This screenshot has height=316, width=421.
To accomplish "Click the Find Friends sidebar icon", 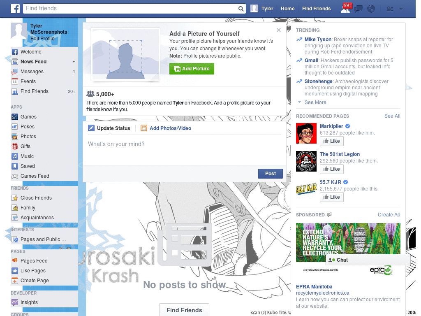I will pyautogui.click(x=15, y=91).
